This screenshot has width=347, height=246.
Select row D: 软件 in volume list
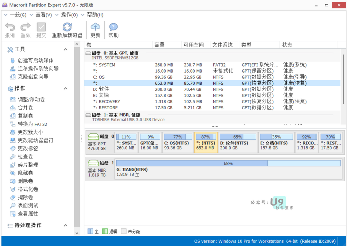(212, 89)
